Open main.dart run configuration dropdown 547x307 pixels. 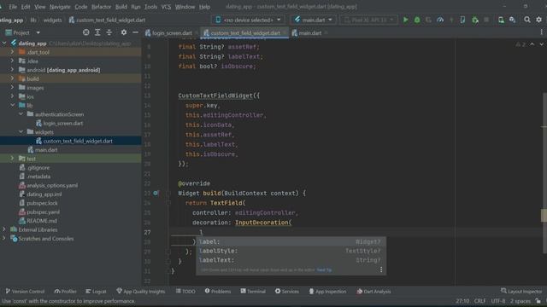point(314,20)
